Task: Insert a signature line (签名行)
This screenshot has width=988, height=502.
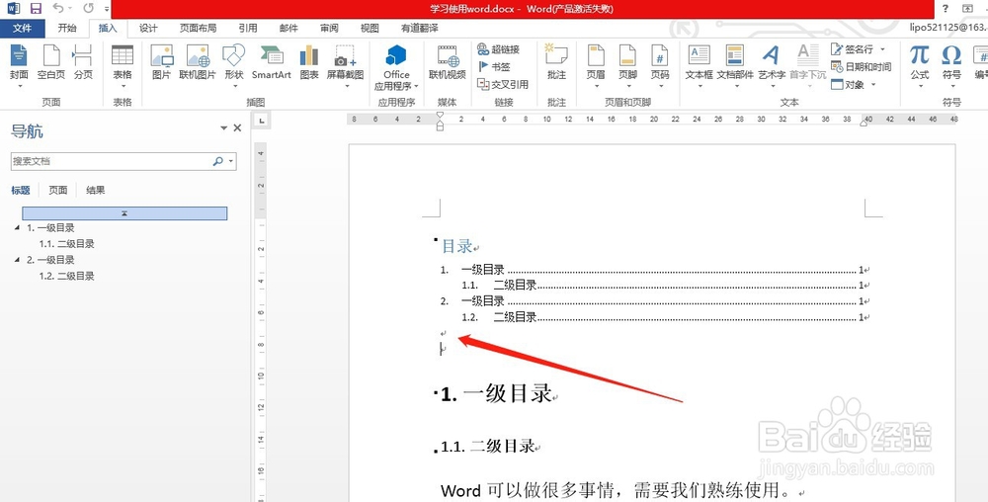Action: pos(853,49)
